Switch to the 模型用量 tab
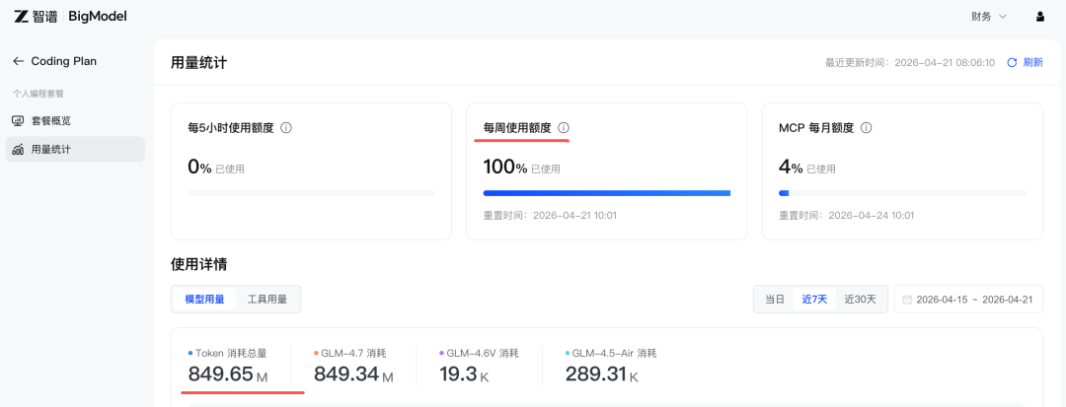Image resolution: width=1066 pixels, height=407 pixels. coord(204,300)
